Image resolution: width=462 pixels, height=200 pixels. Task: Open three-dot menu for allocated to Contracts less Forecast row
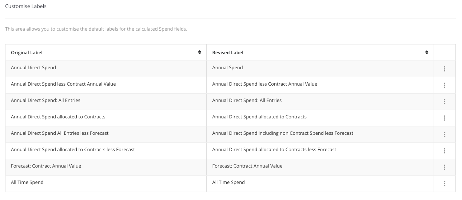tap(445, 151)
